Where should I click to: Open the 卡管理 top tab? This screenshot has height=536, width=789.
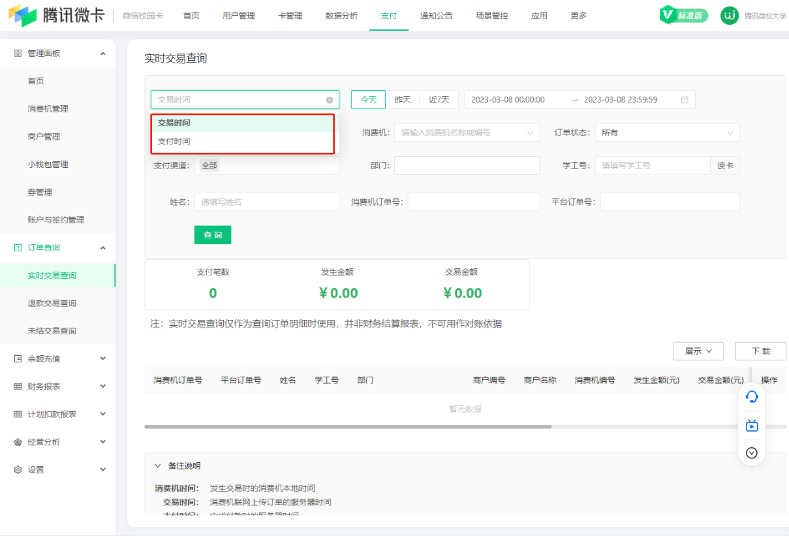click(290, 16)
